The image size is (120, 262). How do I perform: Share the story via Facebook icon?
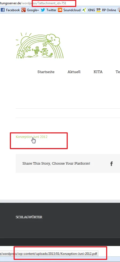(x=111, y=164)
